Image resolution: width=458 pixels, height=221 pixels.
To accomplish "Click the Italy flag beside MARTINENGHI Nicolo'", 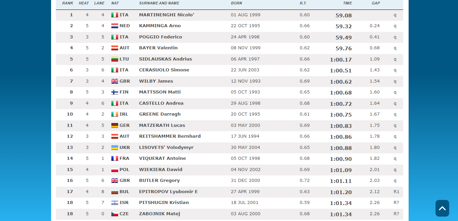I will click(x=115, y=15).
